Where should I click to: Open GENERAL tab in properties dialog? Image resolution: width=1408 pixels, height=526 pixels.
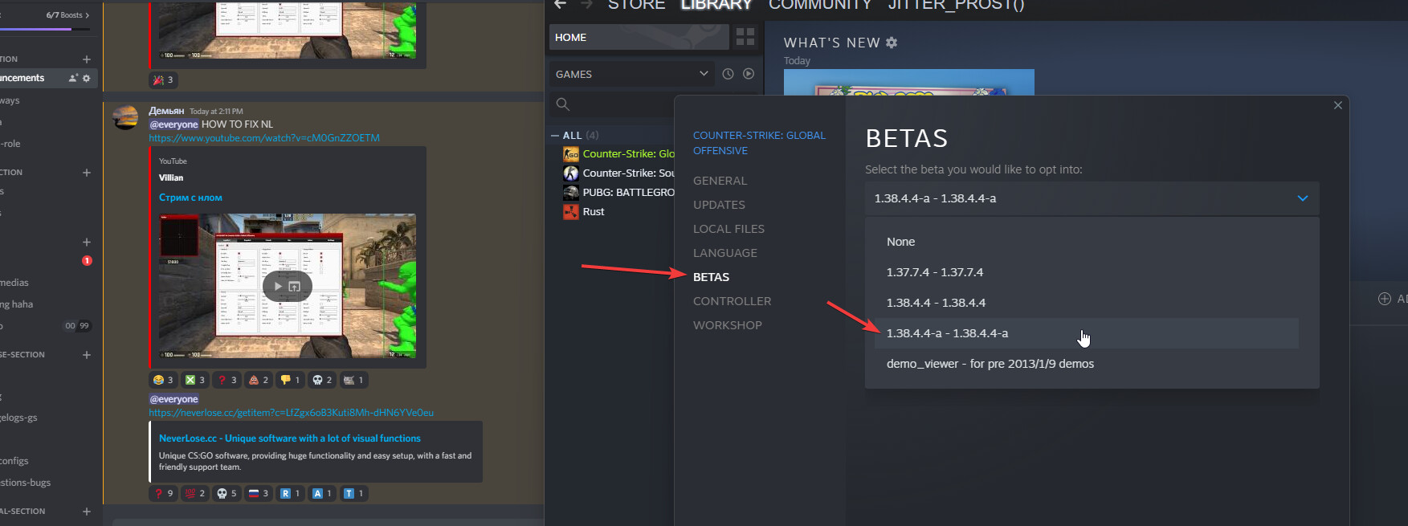tap(720, 181)
